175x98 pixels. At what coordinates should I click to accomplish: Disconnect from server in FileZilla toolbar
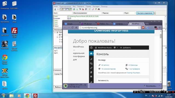[83, 9]
